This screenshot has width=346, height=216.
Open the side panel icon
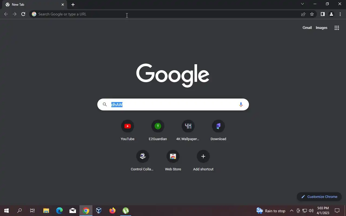coord(322,14)
